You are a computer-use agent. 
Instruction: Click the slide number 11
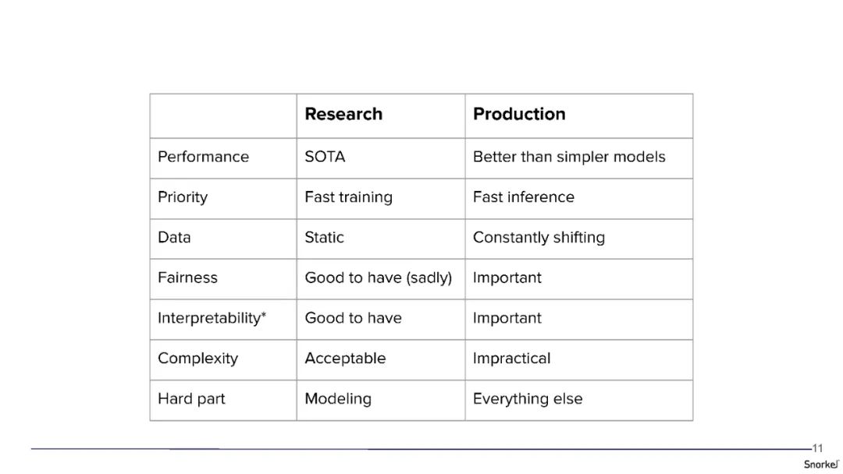817,448
